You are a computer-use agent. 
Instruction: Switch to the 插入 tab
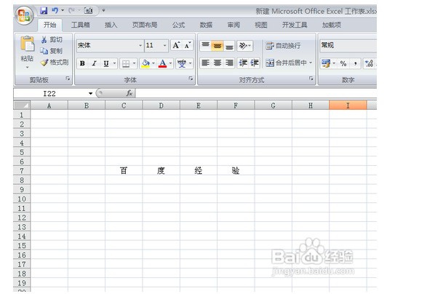coord(111,25)
